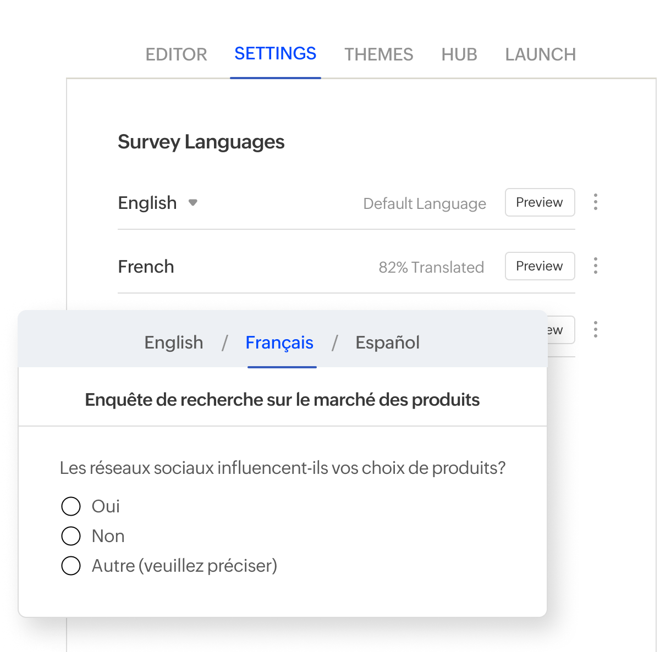Click the 82% Translated status text
671x652 pixels.
(x=431, y=267)
